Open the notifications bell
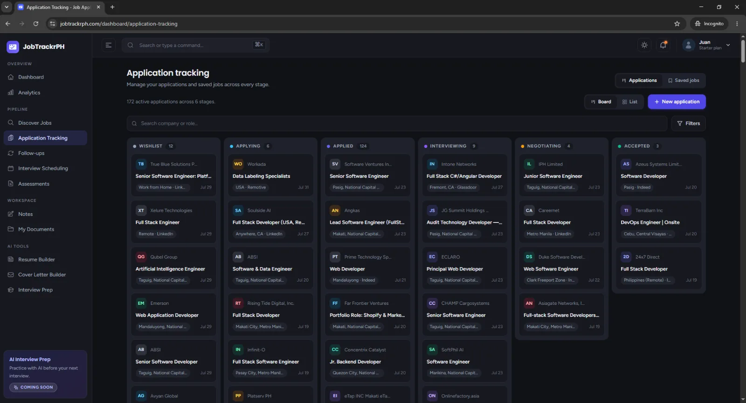 click(x=663, y=45)
